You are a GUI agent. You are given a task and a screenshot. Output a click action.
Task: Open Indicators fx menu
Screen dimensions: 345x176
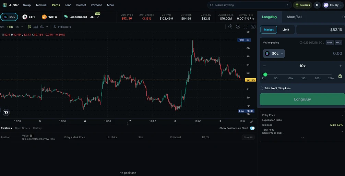coord(62,27)
